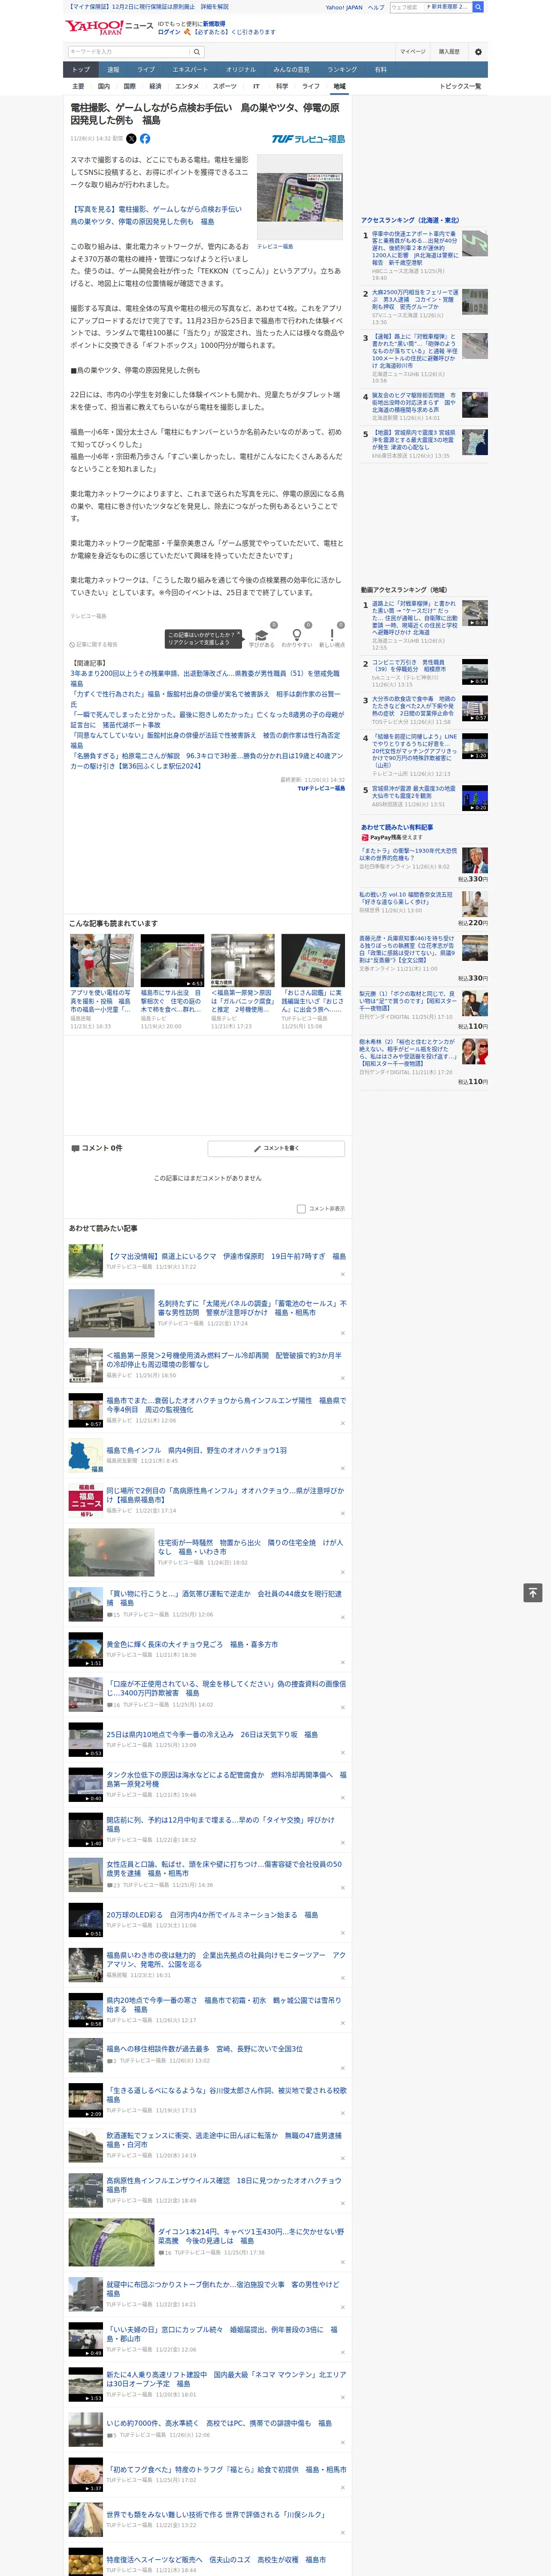Click the ウェブ検索 input field
The width and height of the screenshot is (551, 2576).
[x=407, y=7]
